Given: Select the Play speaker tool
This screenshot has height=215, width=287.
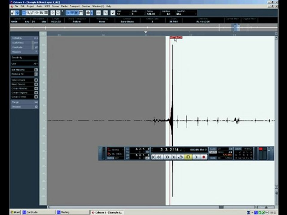Looking at the screenshot, I should point(37,13).
